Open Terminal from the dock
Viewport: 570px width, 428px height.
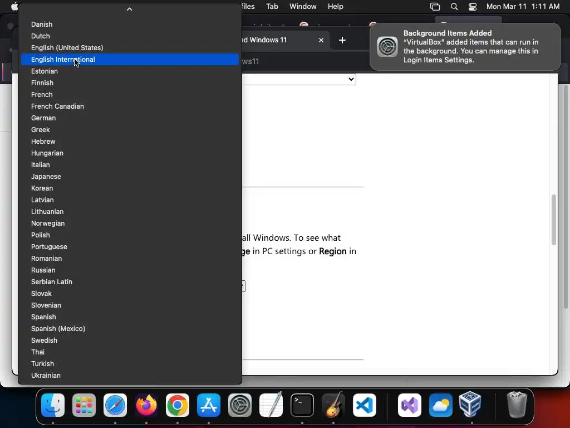[x=302, y=405]
